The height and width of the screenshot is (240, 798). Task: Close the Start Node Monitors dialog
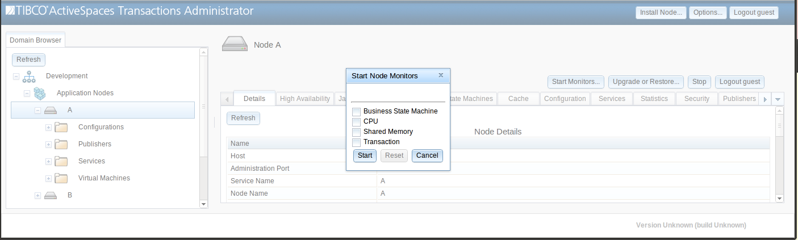(441, 75)
